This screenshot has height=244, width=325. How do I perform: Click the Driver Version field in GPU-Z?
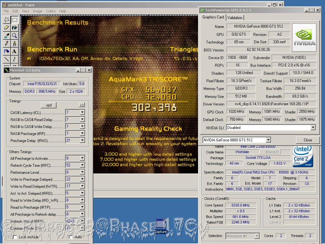point(272,104)
